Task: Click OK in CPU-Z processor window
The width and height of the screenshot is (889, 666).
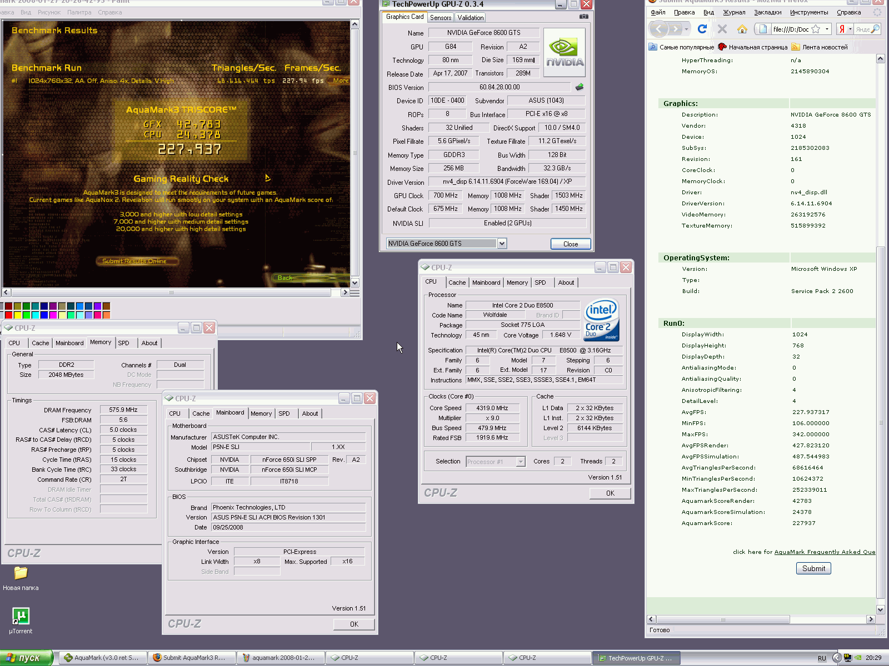Action: pos(610,493)
